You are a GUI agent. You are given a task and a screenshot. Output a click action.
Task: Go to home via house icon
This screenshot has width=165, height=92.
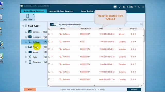point(124,7)
